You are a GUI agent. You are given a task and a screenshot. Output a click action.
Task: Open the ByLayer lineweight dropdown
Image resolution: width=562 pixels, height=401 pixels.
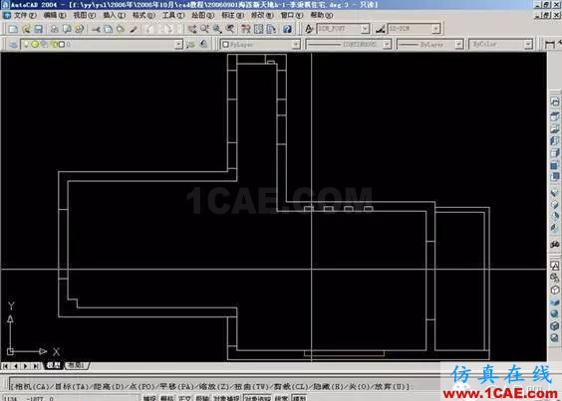click(458, 45)
